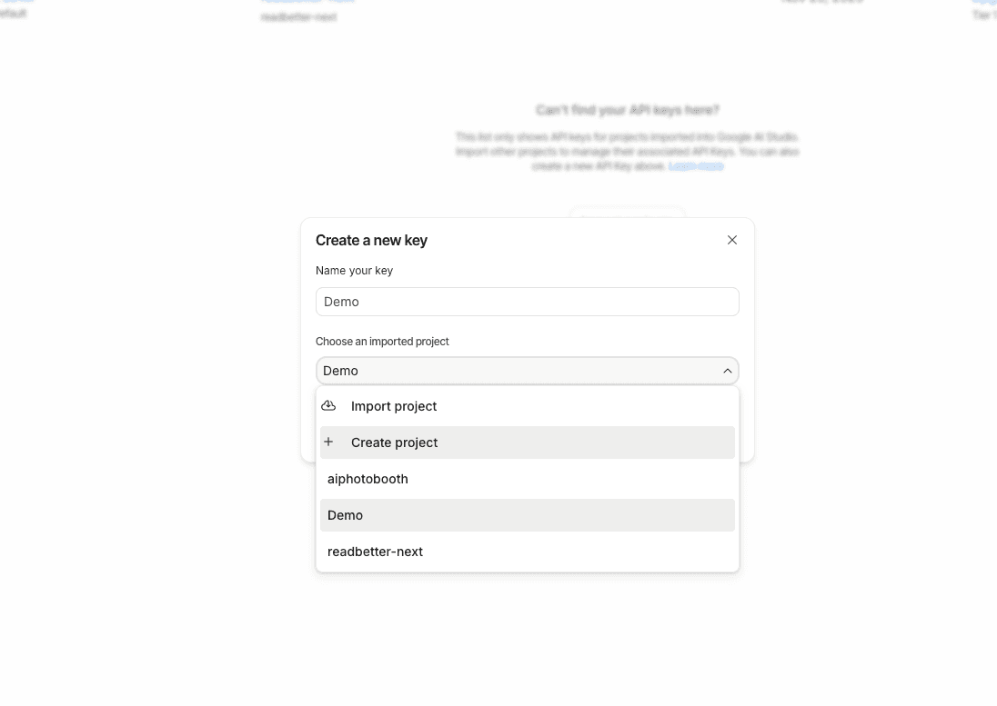This screenshot has width=997, height=706.
Task: Click the plus icon beside Create project
Action: (328, 442)
